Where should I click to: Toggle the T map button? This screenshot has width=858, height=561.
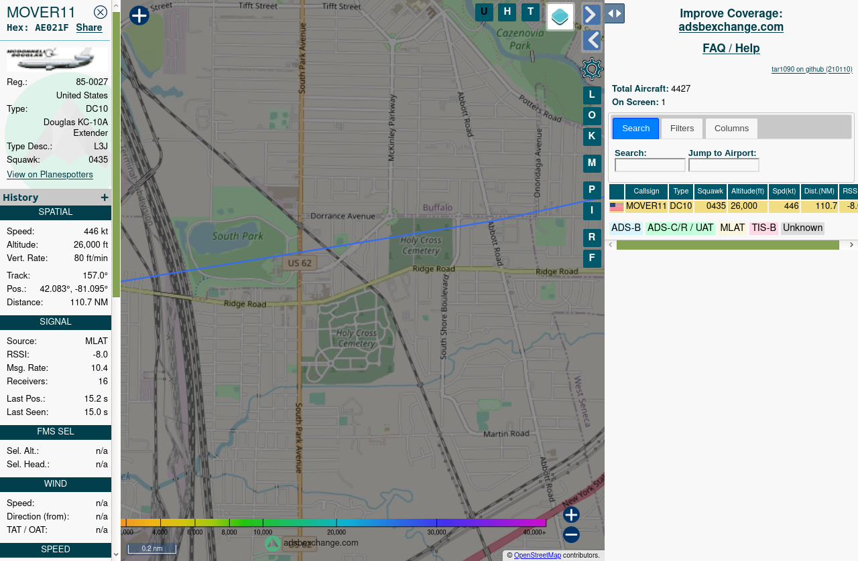[530, 12]
